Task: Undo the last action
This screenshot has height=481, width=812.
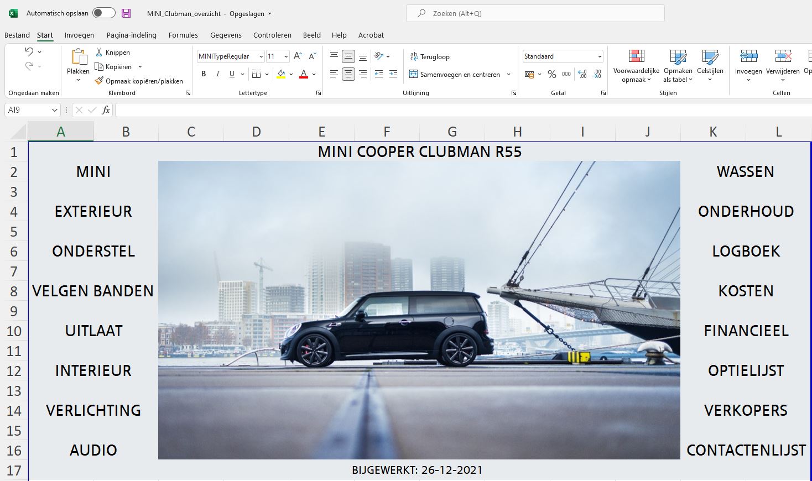Action: pos(29,51)
